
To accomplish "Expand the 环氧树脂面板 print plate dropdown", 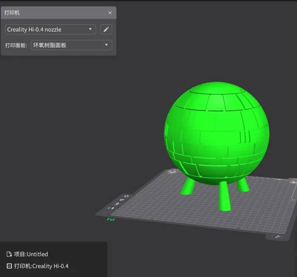I will [71, 45].
